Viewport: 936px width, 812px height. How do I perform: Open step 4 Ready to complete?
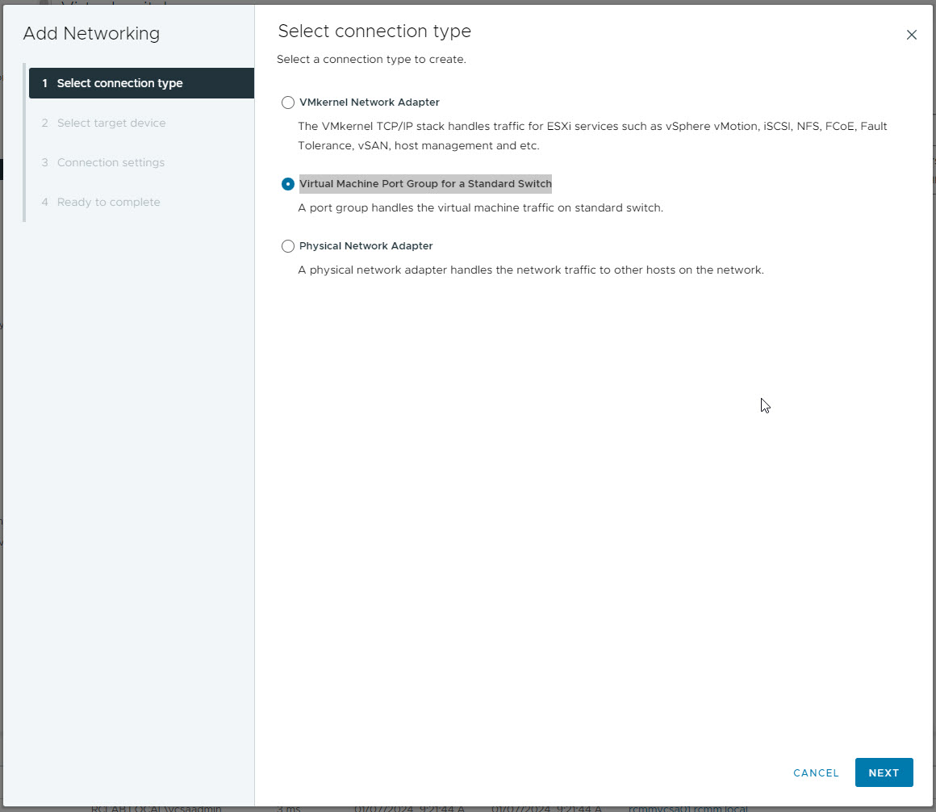(108, 202)
